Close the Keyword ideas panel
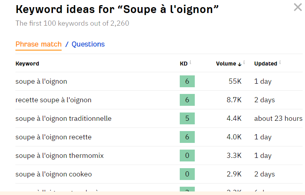Image resolution: width=305 pixels, height=195 pixels. (297, 7)
